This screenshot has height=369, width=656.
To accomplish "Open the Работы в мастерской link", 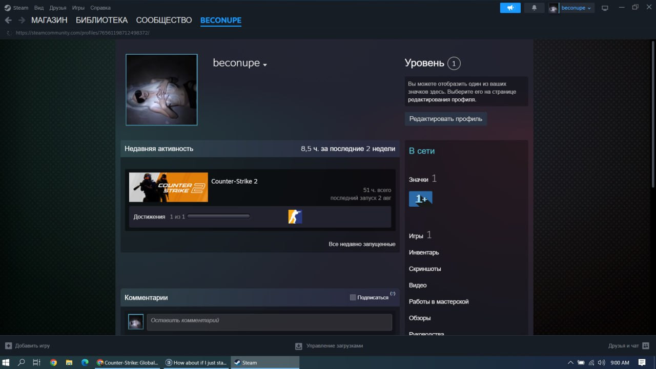I will (x=439, y=301).
